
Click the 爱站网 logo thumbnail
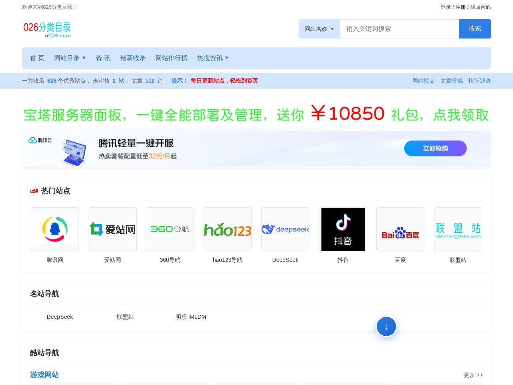coord(112,229)
